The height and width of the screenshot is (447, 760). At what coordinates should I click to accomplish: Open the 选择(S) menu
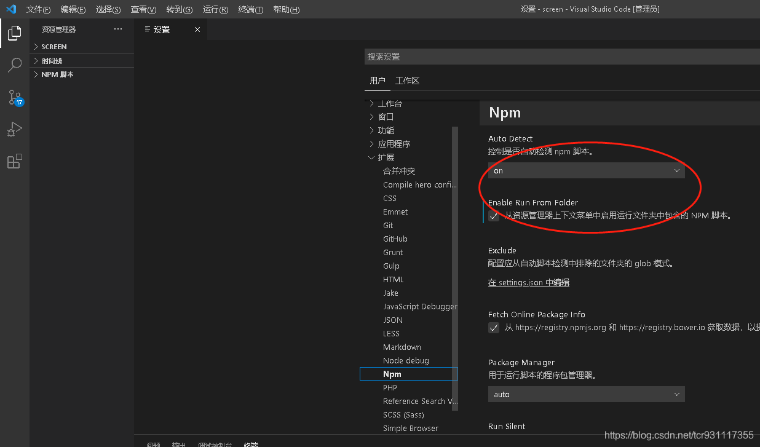[108, 9]
